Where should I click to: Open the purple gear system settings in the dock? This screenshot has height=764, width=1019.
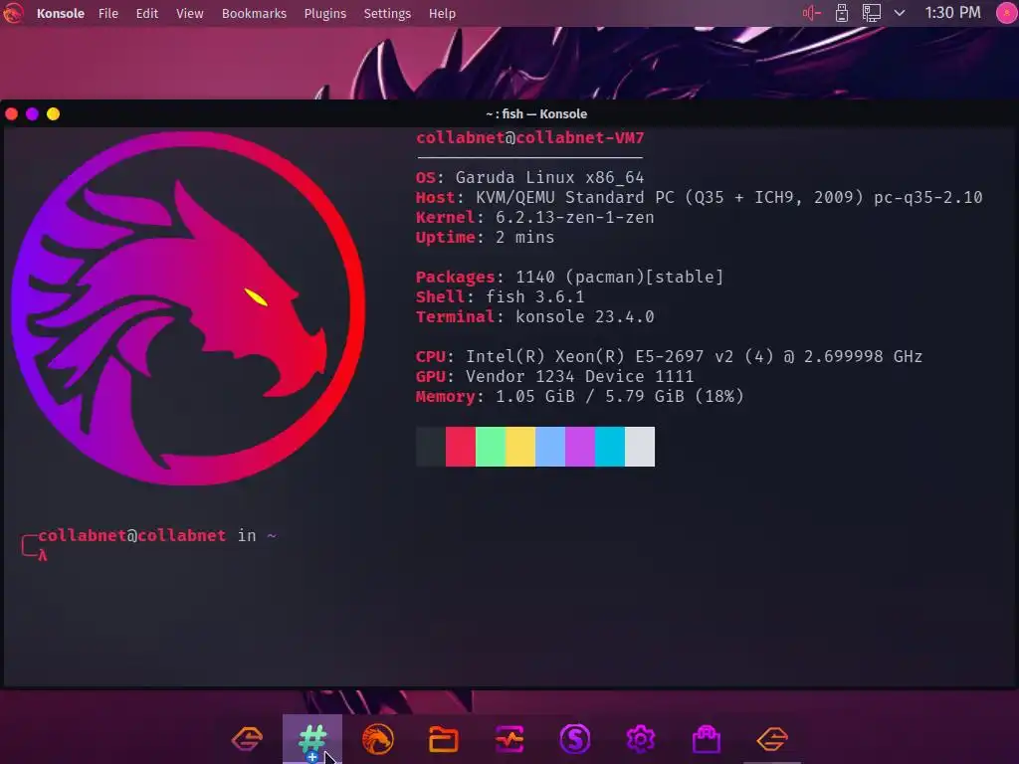640,739
